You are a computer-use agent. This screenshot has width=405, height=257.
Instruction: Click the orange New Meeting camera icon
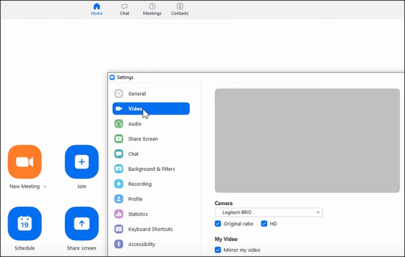[25, 161]
